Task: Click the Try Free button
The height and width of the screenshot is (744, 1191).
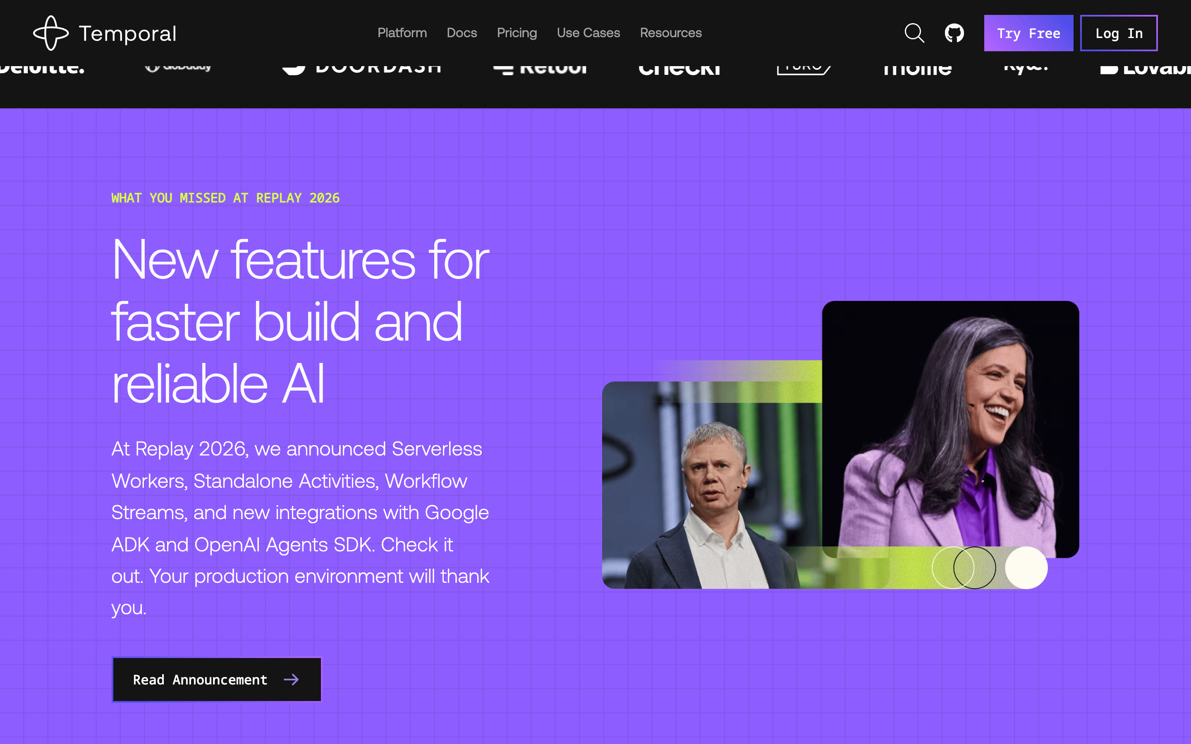Action: point(1028,33)
